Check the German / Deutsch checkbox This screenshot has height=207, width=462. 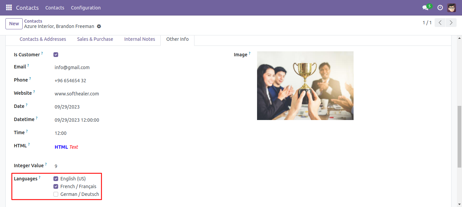pos(56,194)
